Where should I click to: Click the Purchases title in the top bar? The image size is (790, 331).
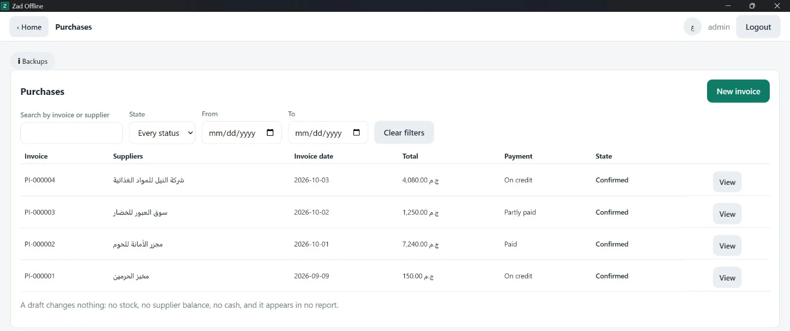point(74,27)
